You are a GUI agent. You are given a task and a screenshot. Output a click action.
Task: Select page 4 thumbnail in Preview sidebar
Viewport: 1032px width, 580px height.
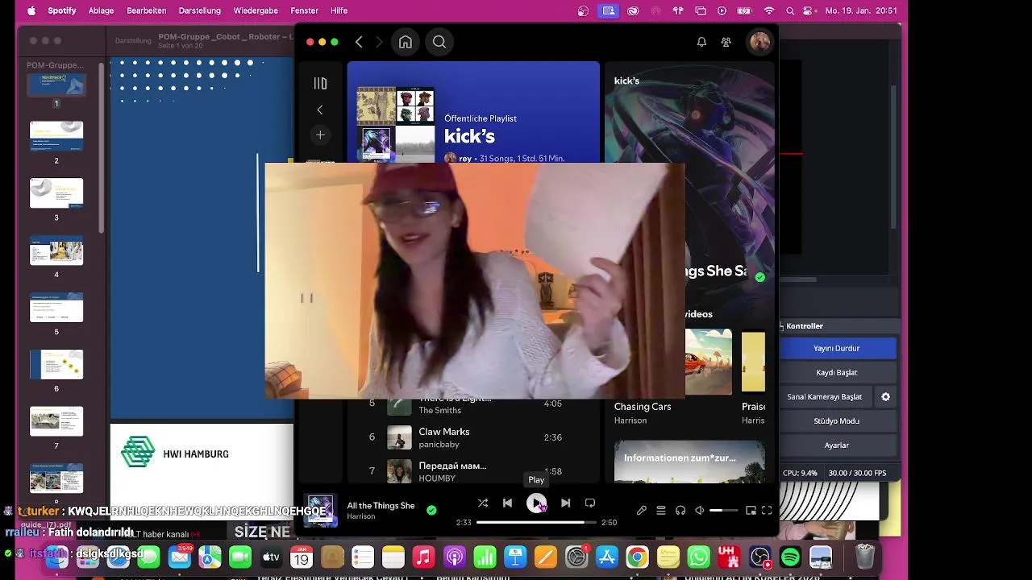point(56,251)
